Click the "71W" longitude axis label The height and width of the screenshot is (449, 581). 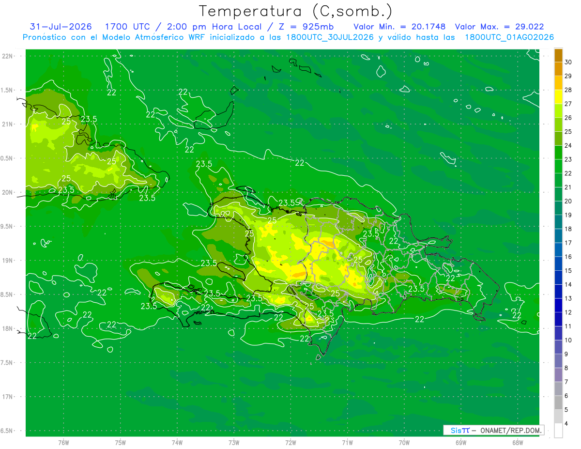point(347,443)
